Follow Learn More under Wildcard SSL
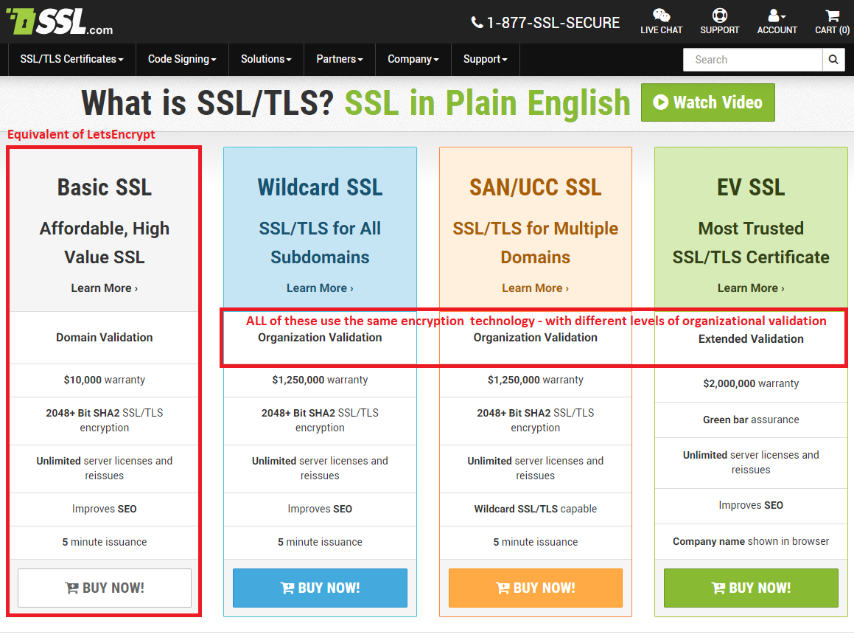The width and height of the screenshot is (854, 640). pos(320,288)
